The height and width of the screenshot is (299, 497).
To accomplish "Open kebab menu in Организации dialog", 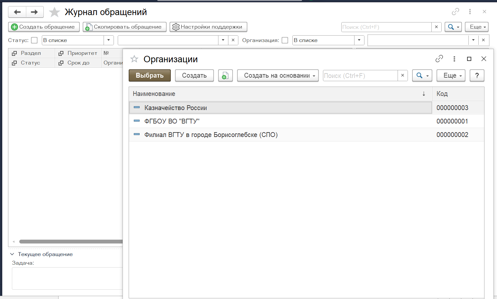I will 454,59.
